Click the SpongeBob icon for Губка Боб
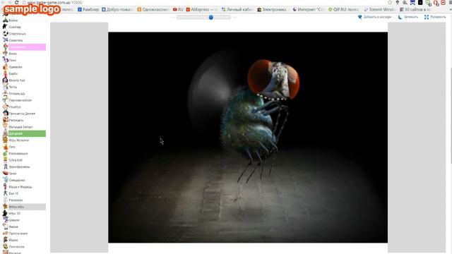 [x=6, y=160]
